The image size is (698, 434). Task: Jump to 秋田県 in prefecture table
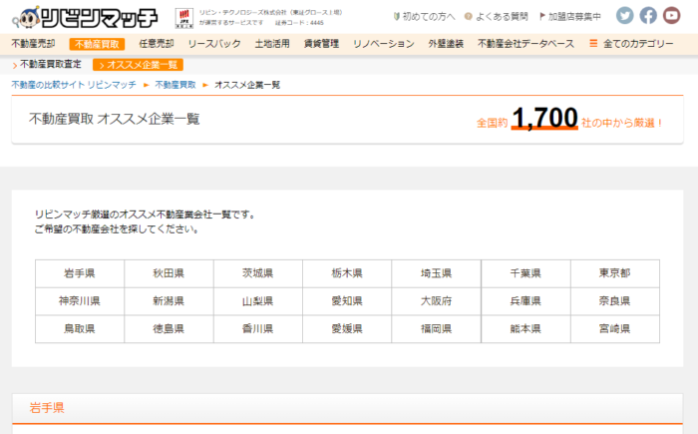point(169,273)
